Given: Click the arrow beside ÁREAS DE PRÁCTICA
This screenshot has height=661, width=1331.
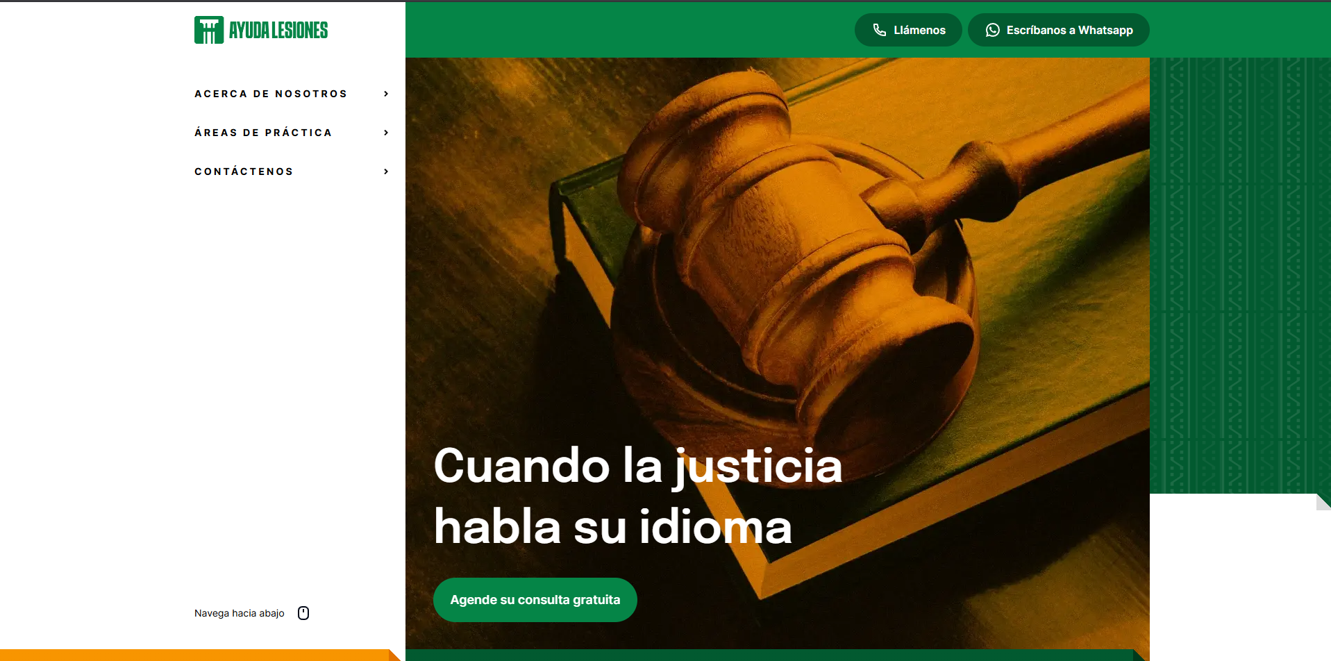Looking at the screenshot, I should point(386,133).
